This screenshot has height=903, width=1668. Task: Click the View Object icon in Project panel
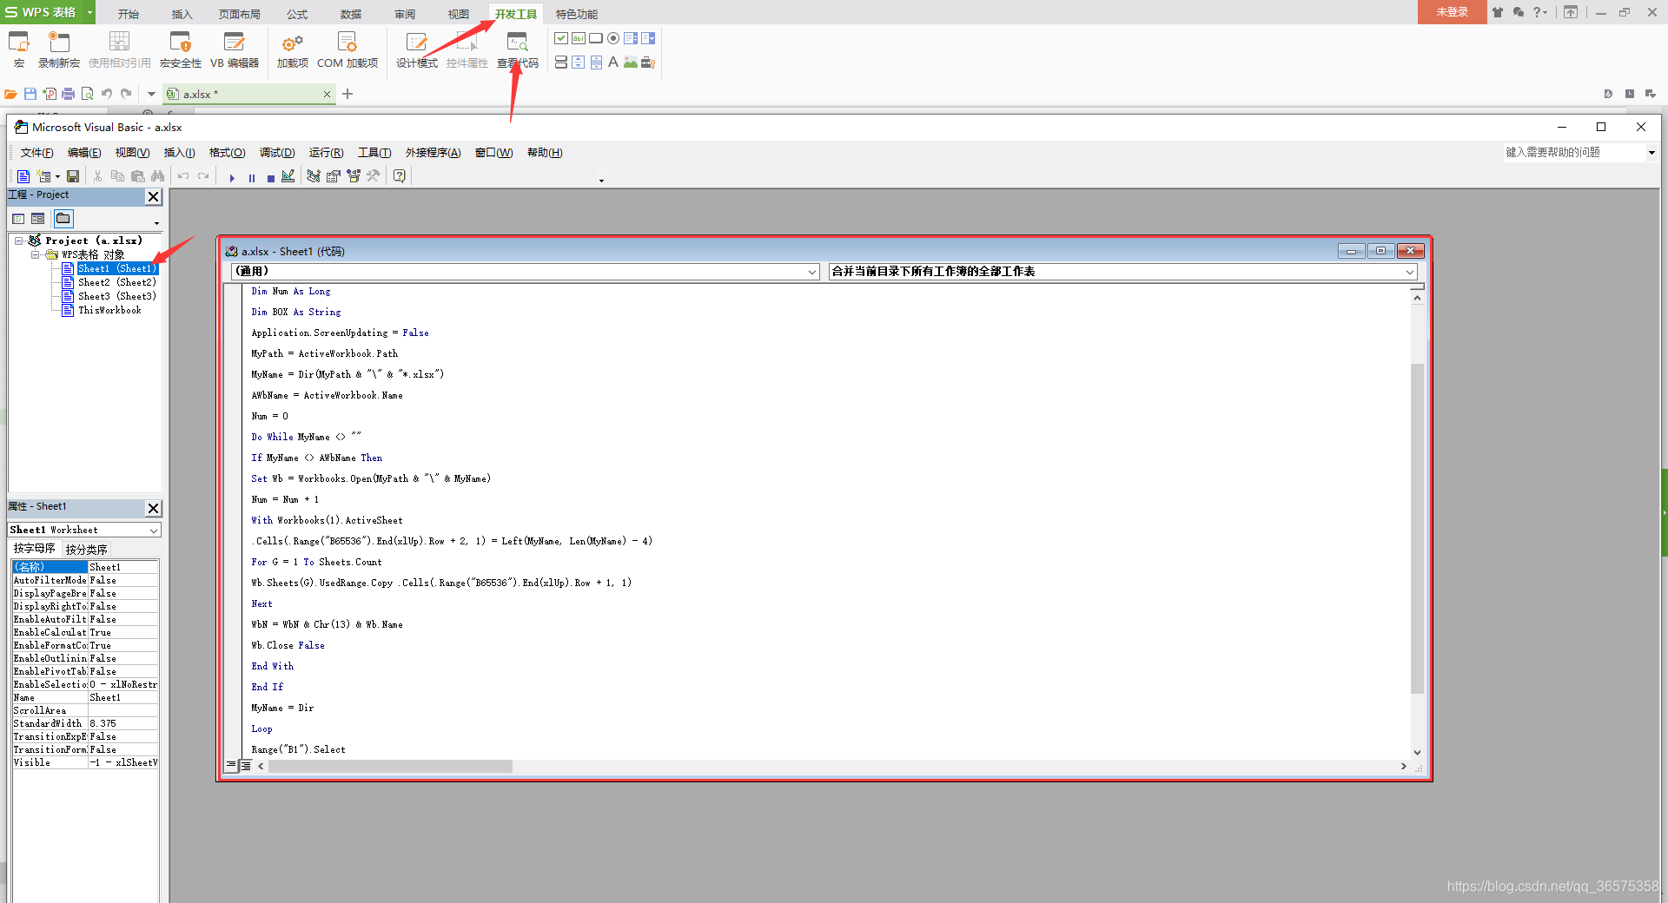[x=38, y=219]
